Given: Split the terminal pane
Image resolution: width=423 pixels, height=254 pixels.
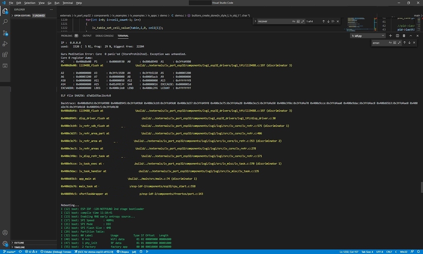Looking at the screenshot, I should coord(397,36).
